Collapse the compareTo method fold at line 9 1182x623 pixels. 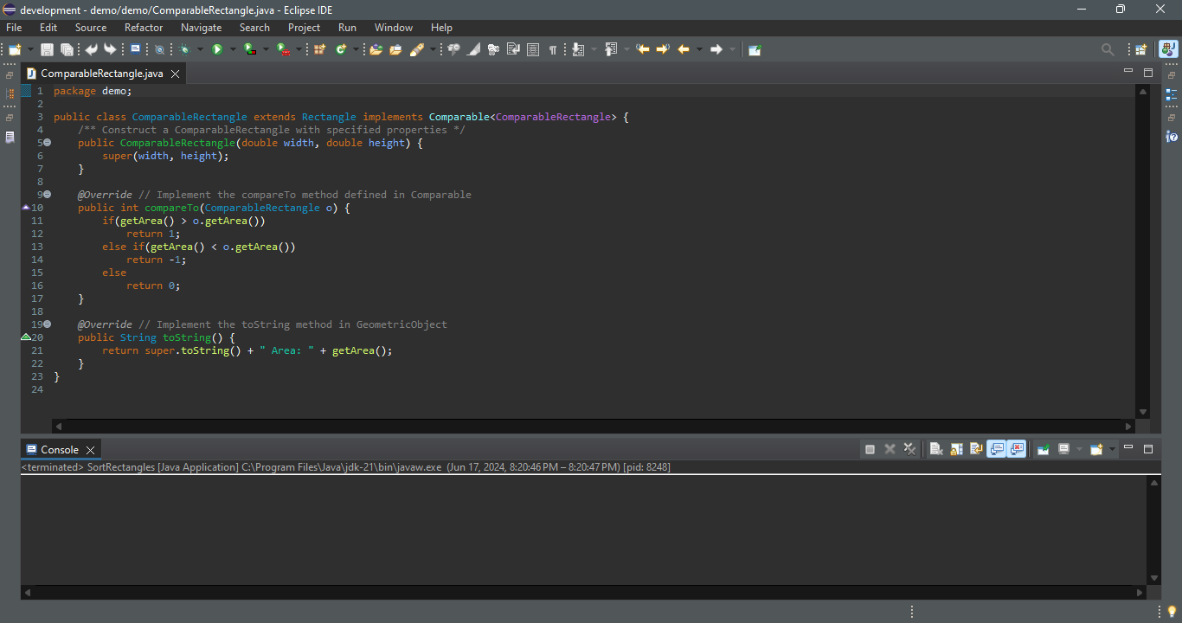48,195
